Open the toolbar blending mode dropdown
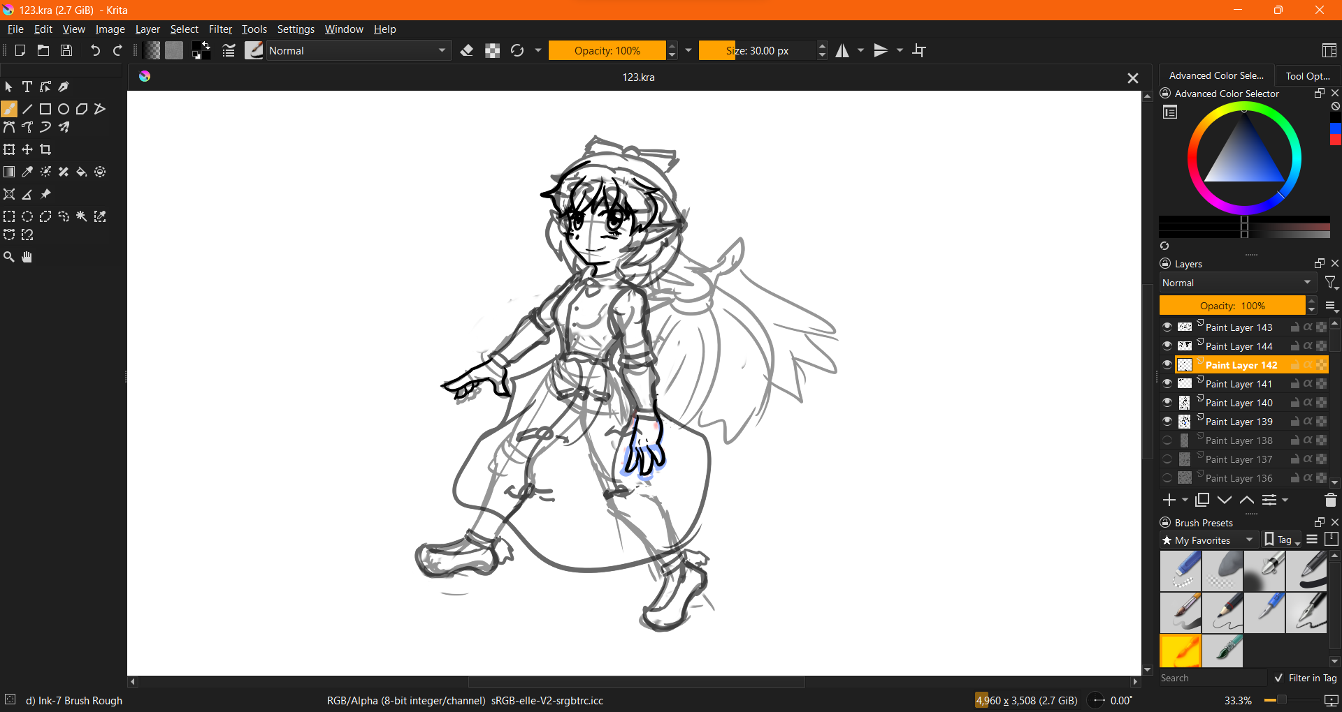The height and width of the screenshot is (712, 1342). [358, 50]
